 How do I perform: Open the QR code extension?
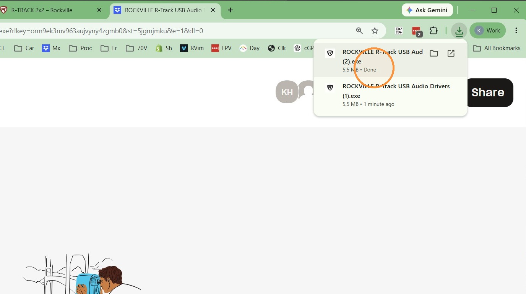399,31
